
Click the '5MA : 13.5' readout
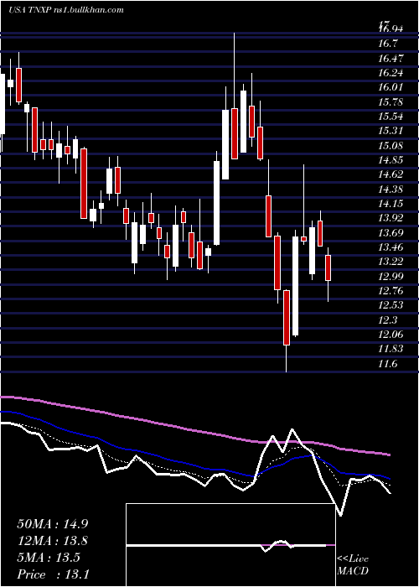49,558
